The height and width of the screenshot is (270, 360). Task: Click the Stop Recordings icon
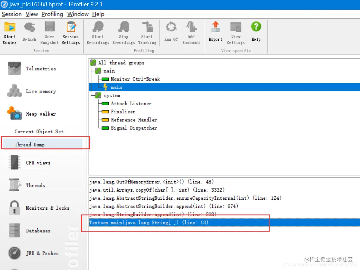[x=124, y=27]
